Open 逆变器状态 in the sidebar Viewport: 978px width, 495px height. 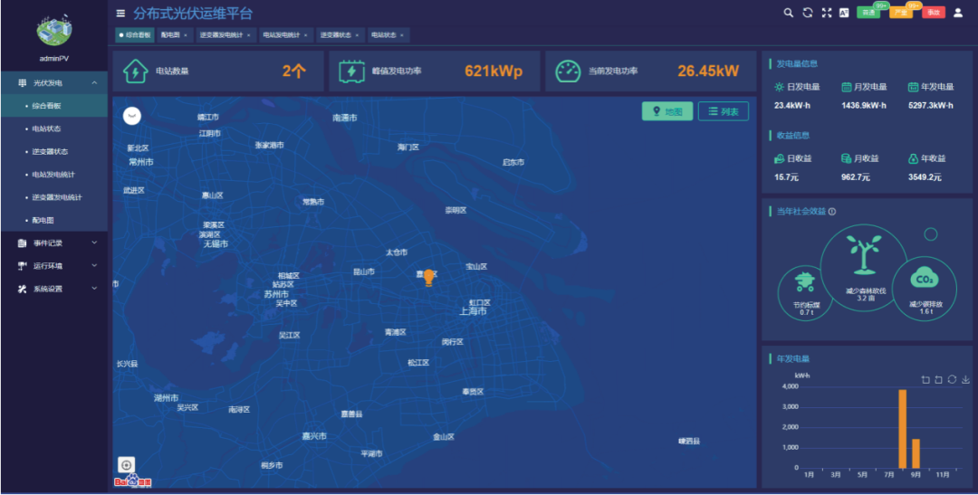pyautogui.click(x=54, y=151)
